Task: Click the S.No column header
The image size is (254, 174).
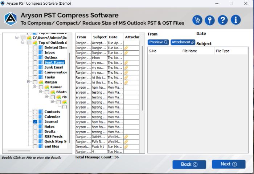Action: (164, 51)
